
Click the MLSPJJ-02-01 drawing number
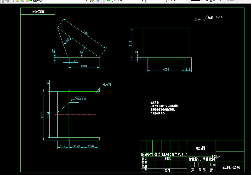tap(231, 167)
